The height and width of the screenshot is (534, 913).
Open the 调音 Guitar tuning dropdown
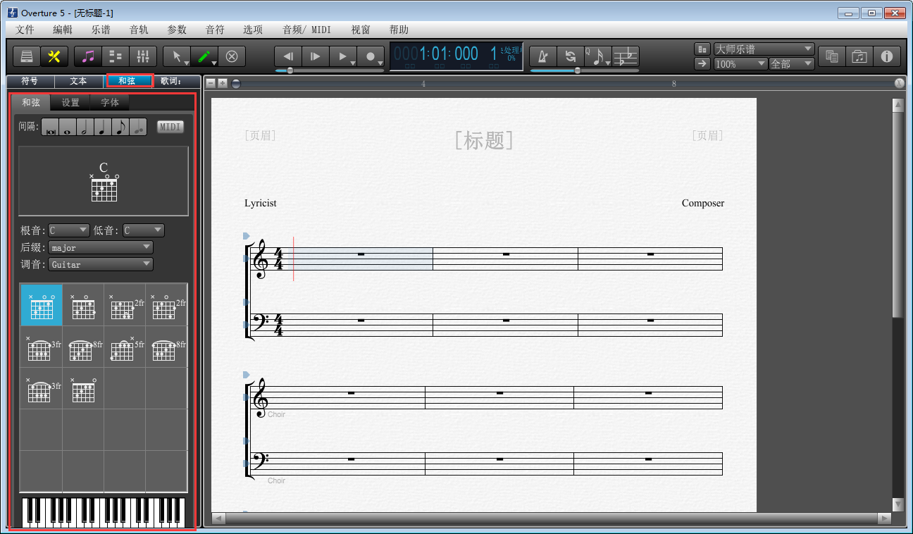101,264
